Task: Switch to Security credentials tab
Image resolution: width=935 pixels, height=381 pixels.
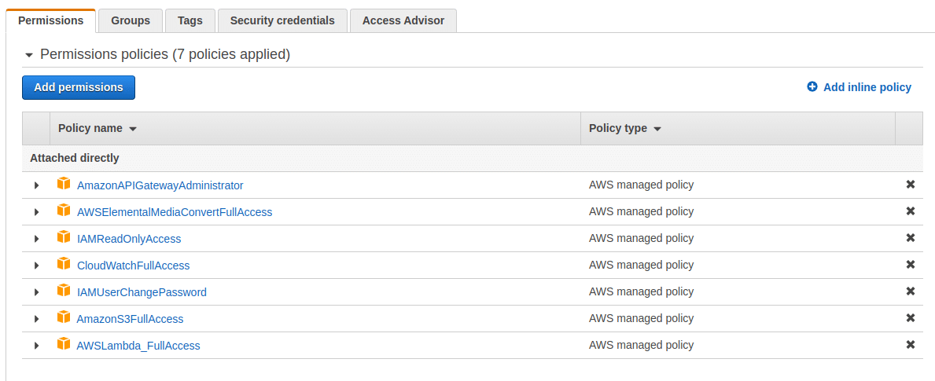Action: (282, 21)
